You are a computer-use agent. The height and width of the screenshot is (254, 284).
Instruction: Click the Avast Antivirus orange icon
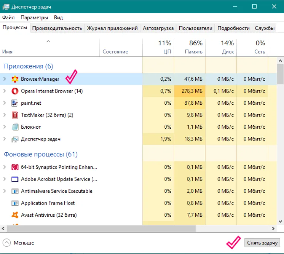point(15,215)
